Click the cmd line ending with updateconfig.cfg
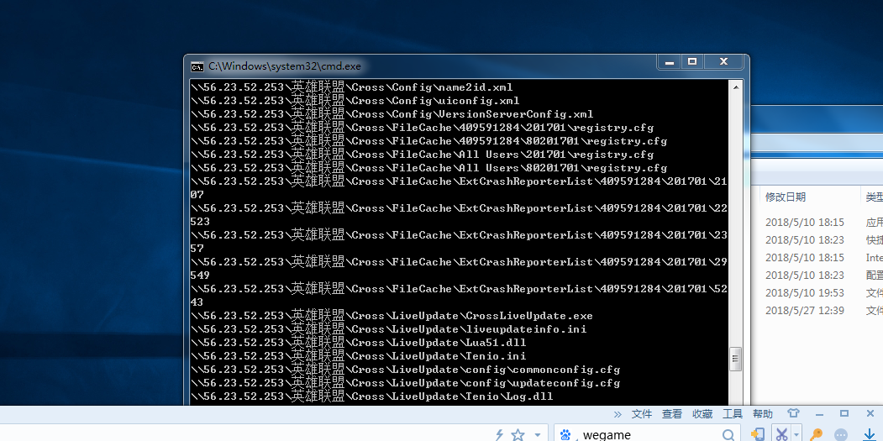The image size is (883, 441). click(x=406, y=384)
